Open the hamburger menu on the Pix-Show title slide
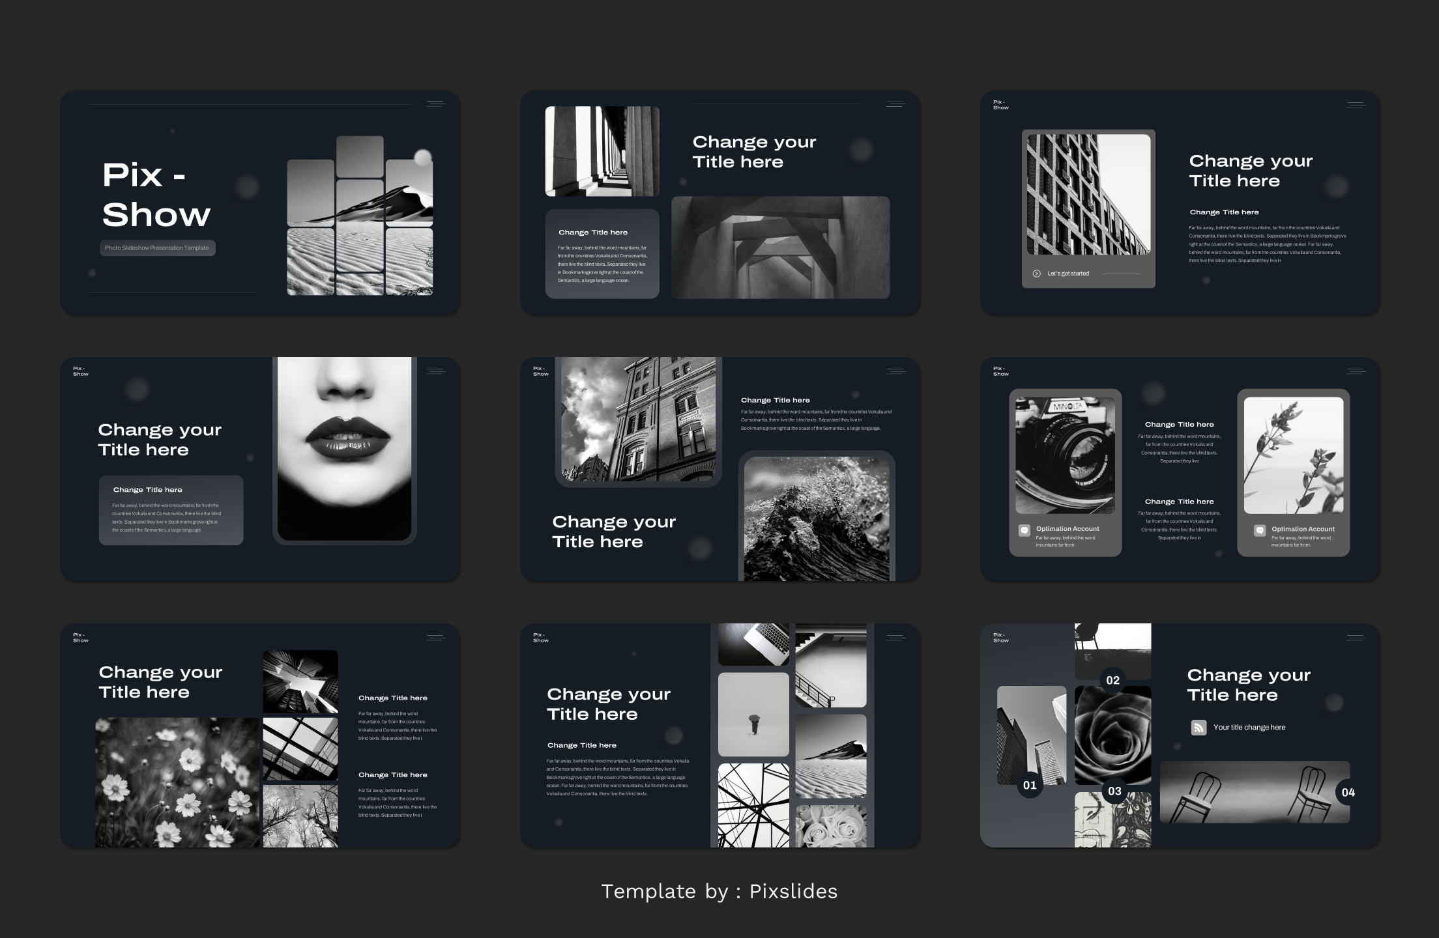The image size is (1439, 938). [x=435, y=102]
